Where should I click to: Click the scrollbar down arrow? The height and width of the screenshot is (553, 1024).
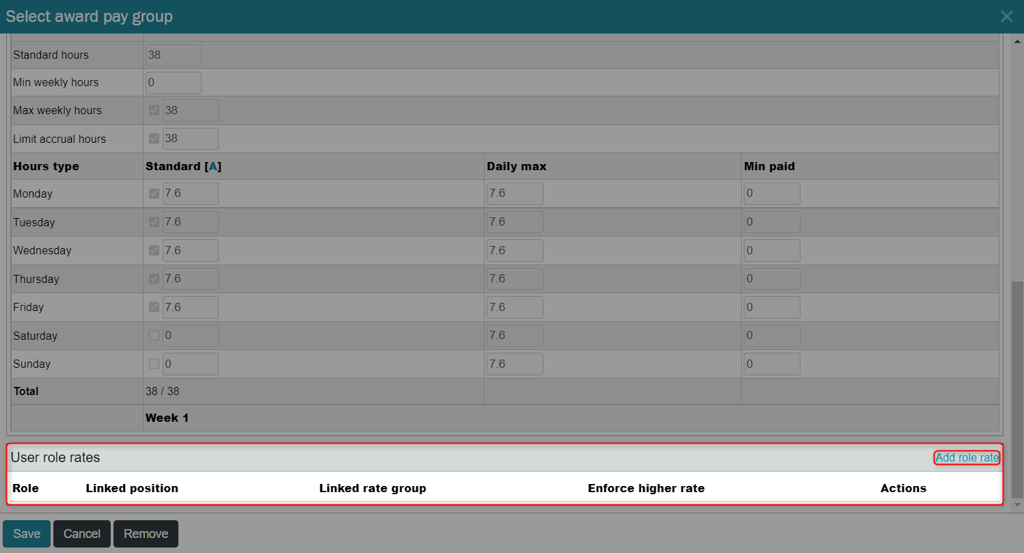[1017, 504]
